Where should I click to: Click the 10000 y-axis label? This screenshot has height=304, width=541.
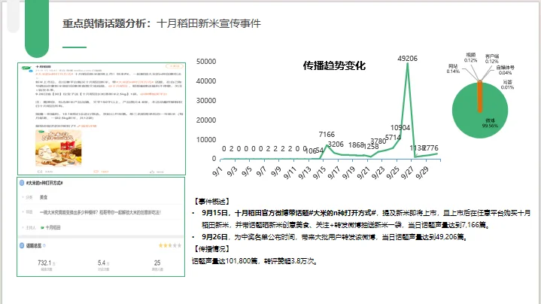click(206, 139)
